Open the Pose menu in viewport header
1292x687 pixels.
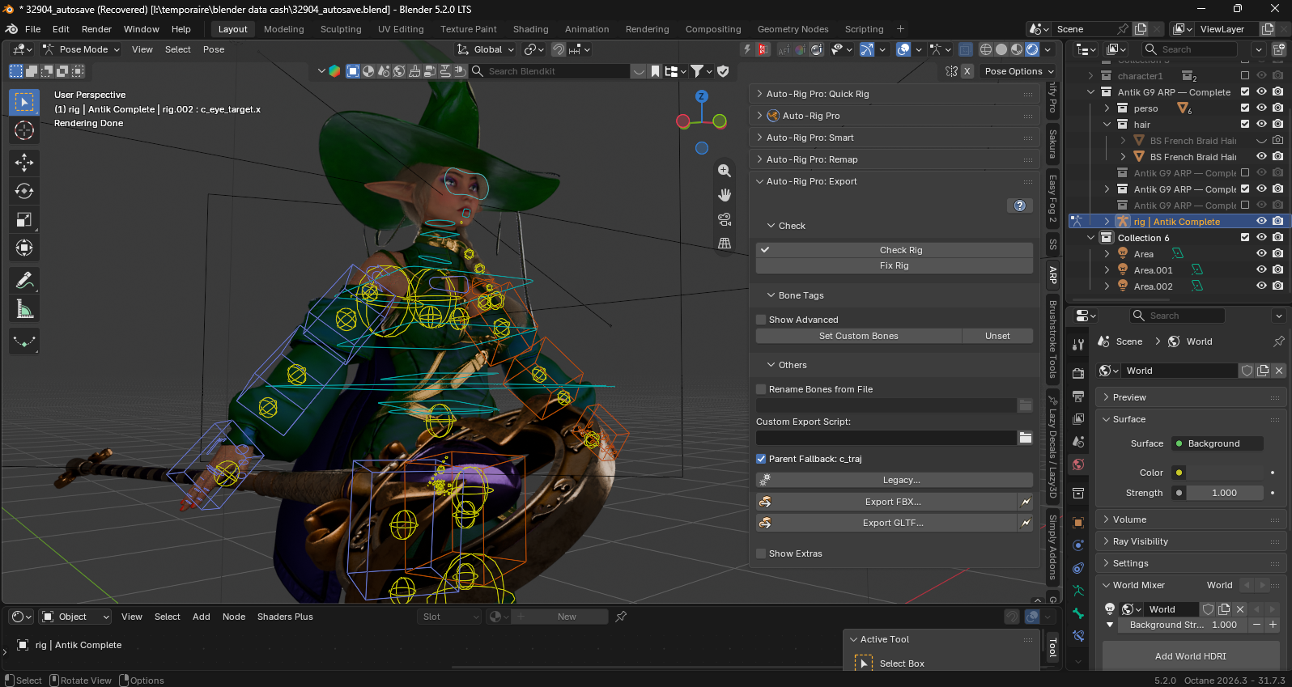pyautogui.click(x=214, y=49)
